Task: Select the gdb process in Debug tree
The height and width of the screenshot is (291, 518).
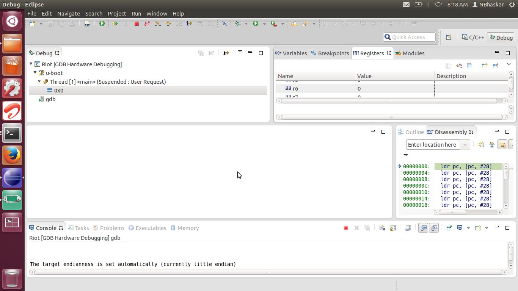Action: [47, 99]
